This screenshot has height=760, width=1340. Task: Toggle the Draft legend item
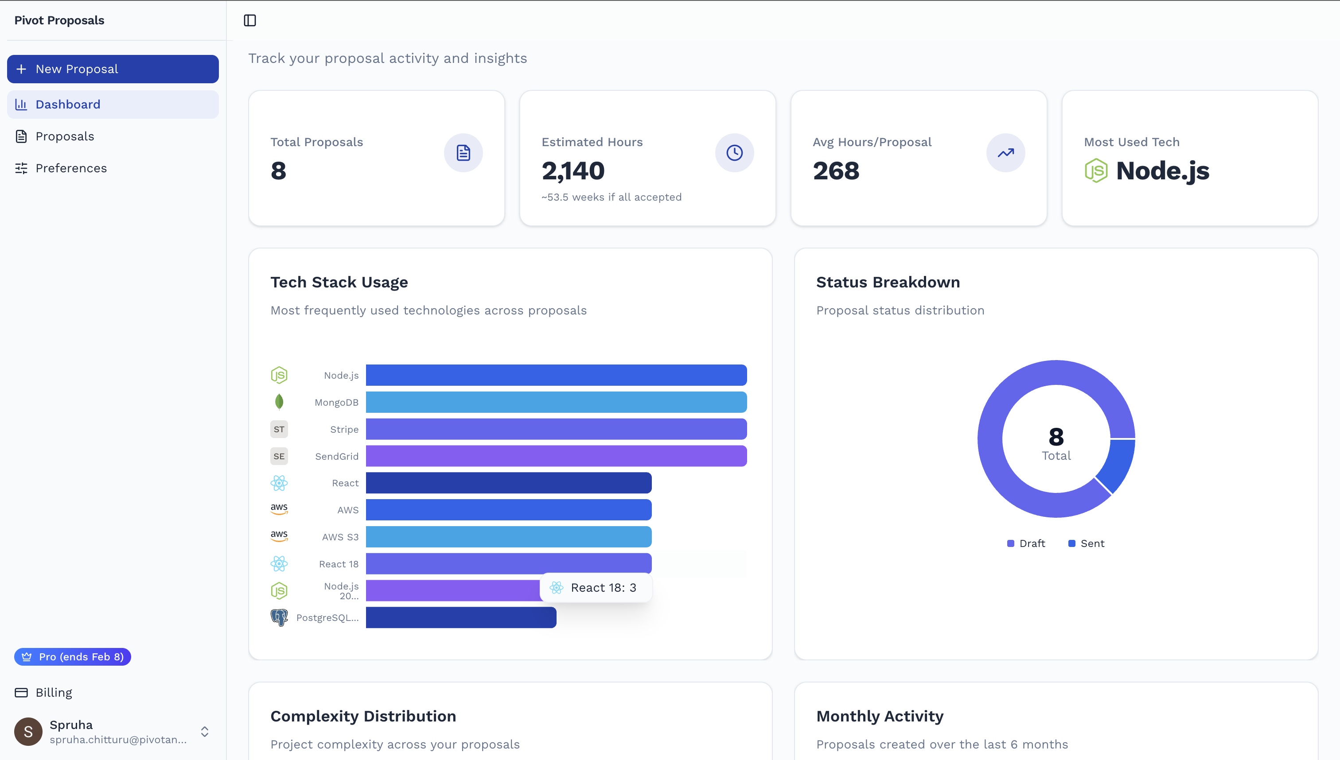(x=1026, y=543)
